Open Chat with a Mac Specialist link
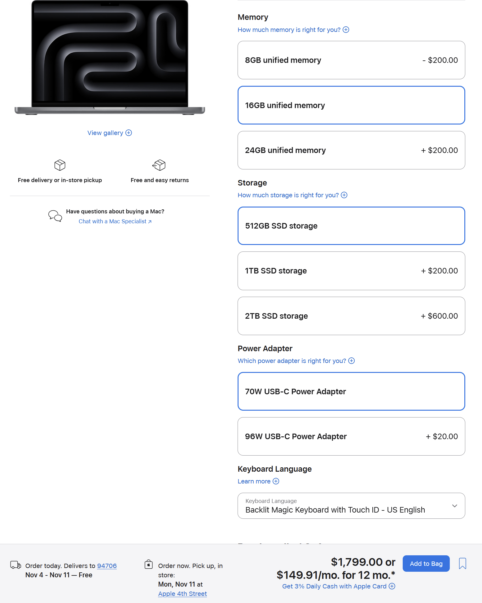Viewport: 482px width, 603px height. pos(115,221)
